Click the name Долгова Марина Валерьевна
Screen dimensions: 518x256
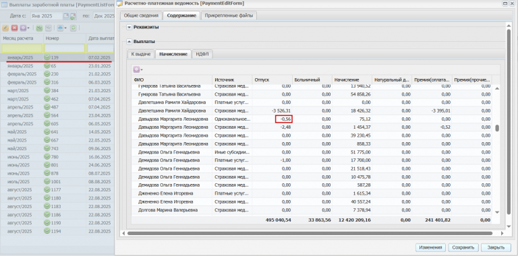[x=167, y=210]
